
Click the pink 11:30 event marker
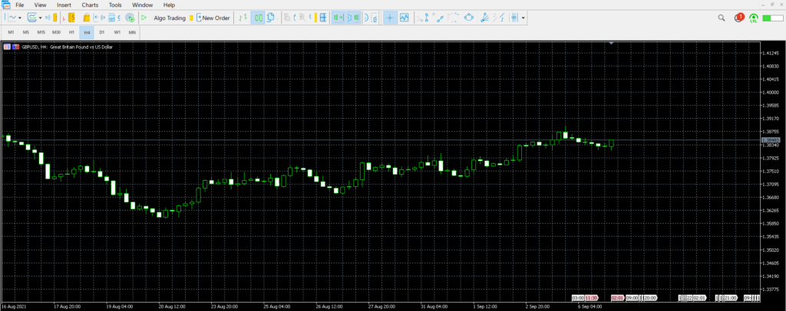(x=591, y=297)
